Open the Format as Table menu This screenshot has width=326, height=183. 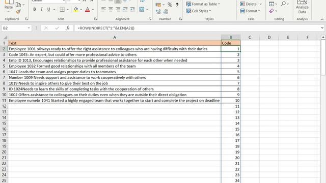pyautogui.click(x=203, y=4)
